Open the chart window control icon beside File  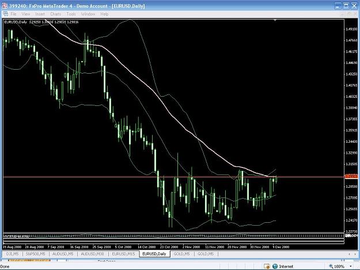[x=6, y=14]
